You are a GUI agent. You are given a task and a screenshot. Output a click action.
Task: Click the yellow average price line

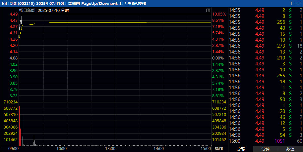tap(99, 22)
